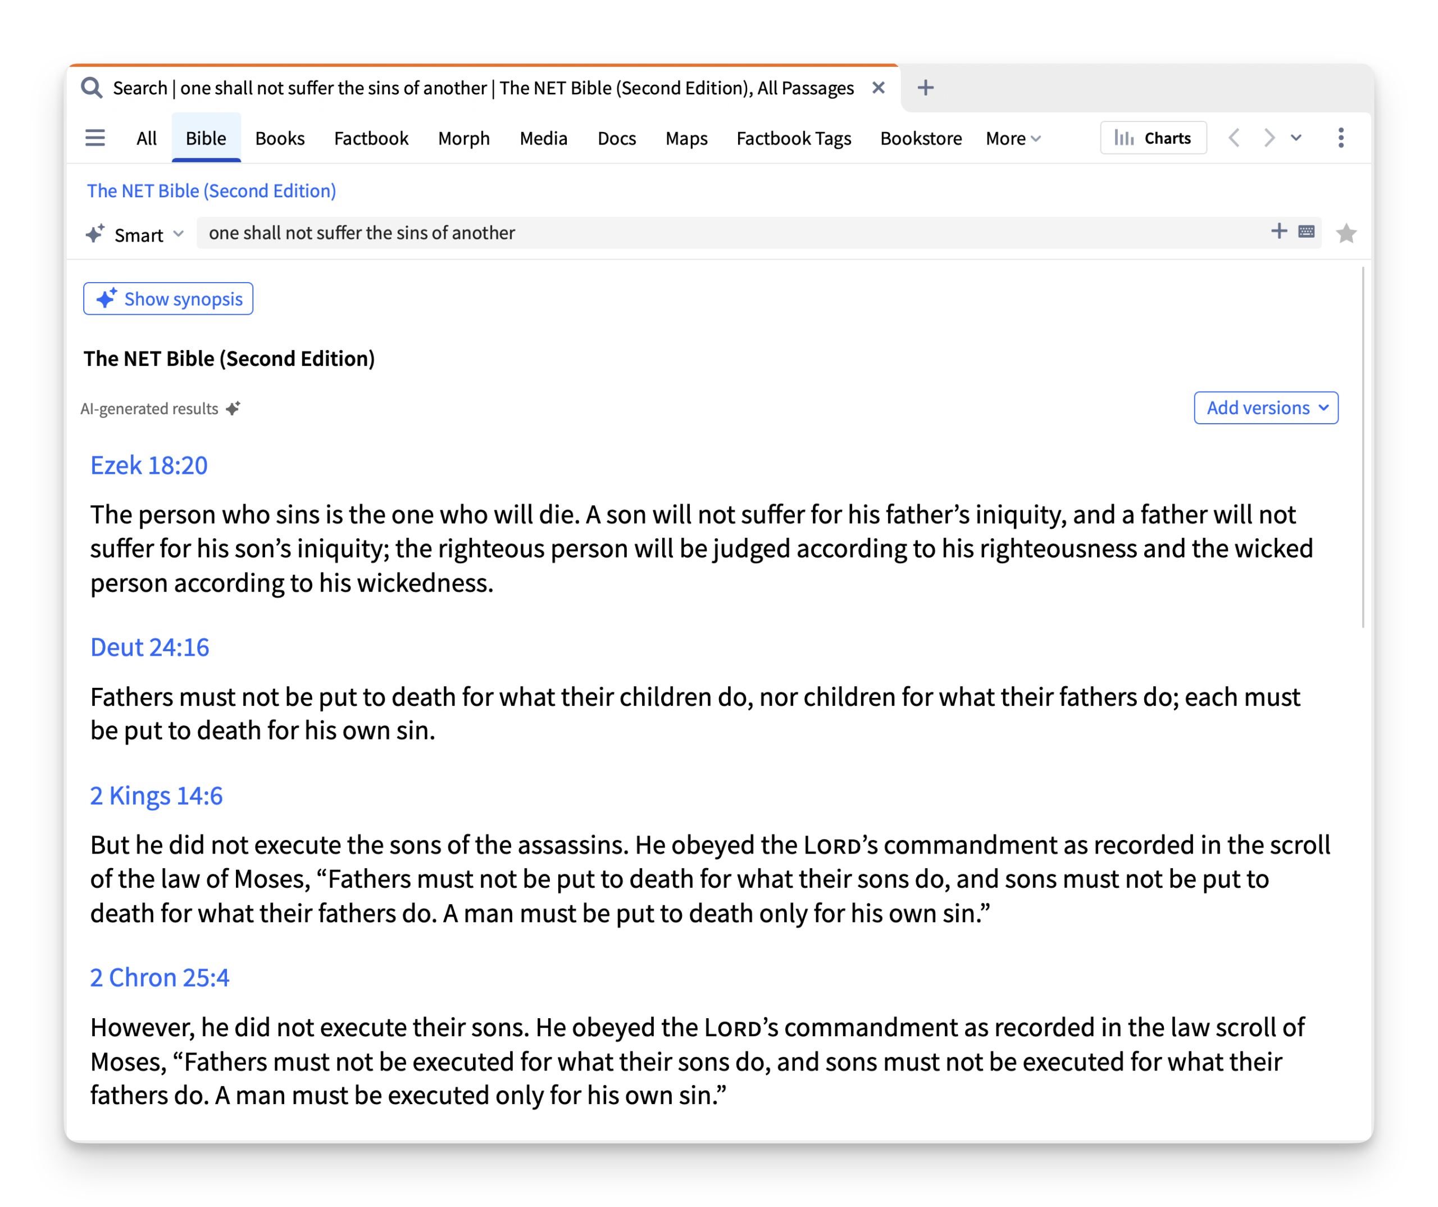Open the Ezek 18:20 result
Viewport: 1438px width, 1207px height.
[149, 465]
